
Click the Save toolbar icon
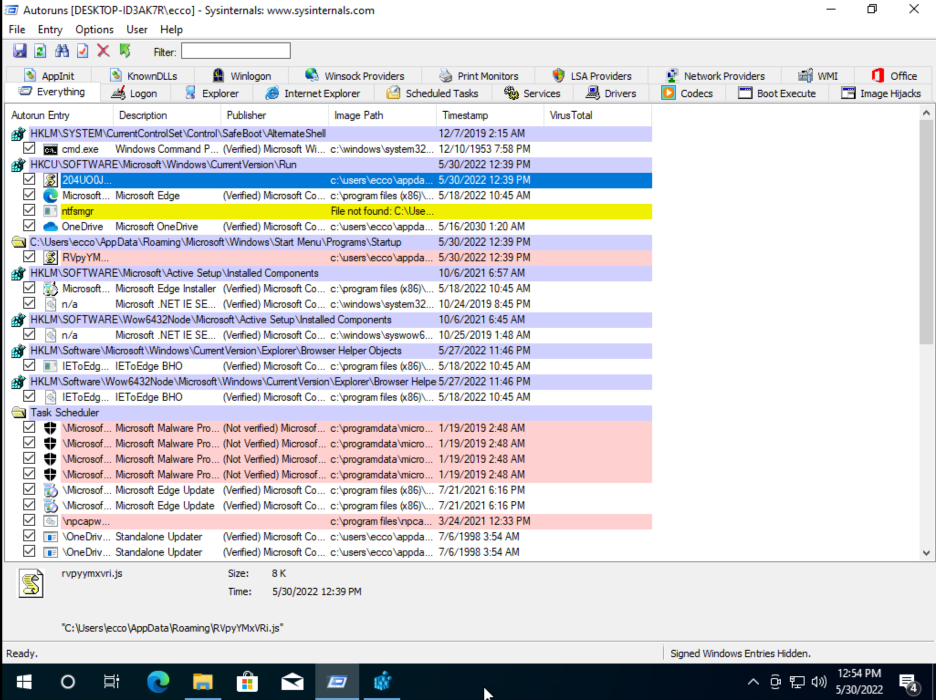click(20, 51)
